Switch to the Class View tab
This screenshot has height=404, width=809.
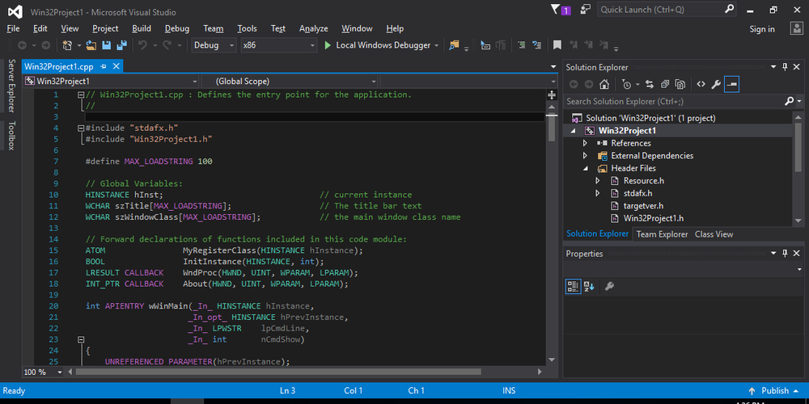[x=714, y=234]
